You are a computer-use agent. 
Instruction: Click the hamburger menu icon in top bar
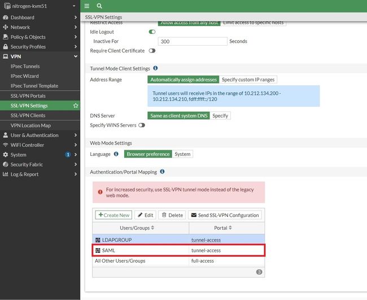click(86, 6)
